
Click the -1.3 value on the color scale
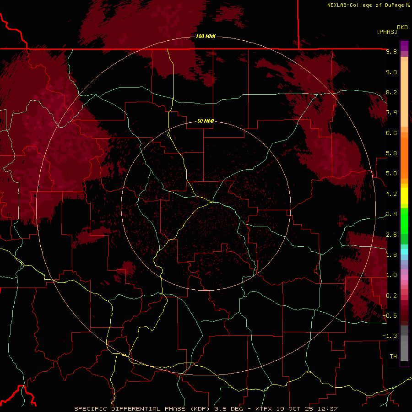[390, 336]
